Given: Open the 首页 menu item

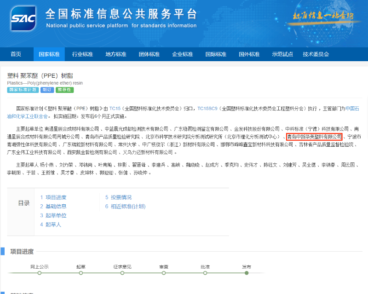Looking at the screenshot, I should (17, 54).
